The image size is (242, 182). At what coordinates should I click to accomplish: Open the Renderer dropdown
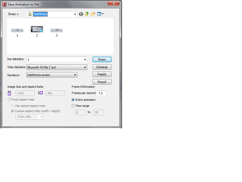point(75,75)
